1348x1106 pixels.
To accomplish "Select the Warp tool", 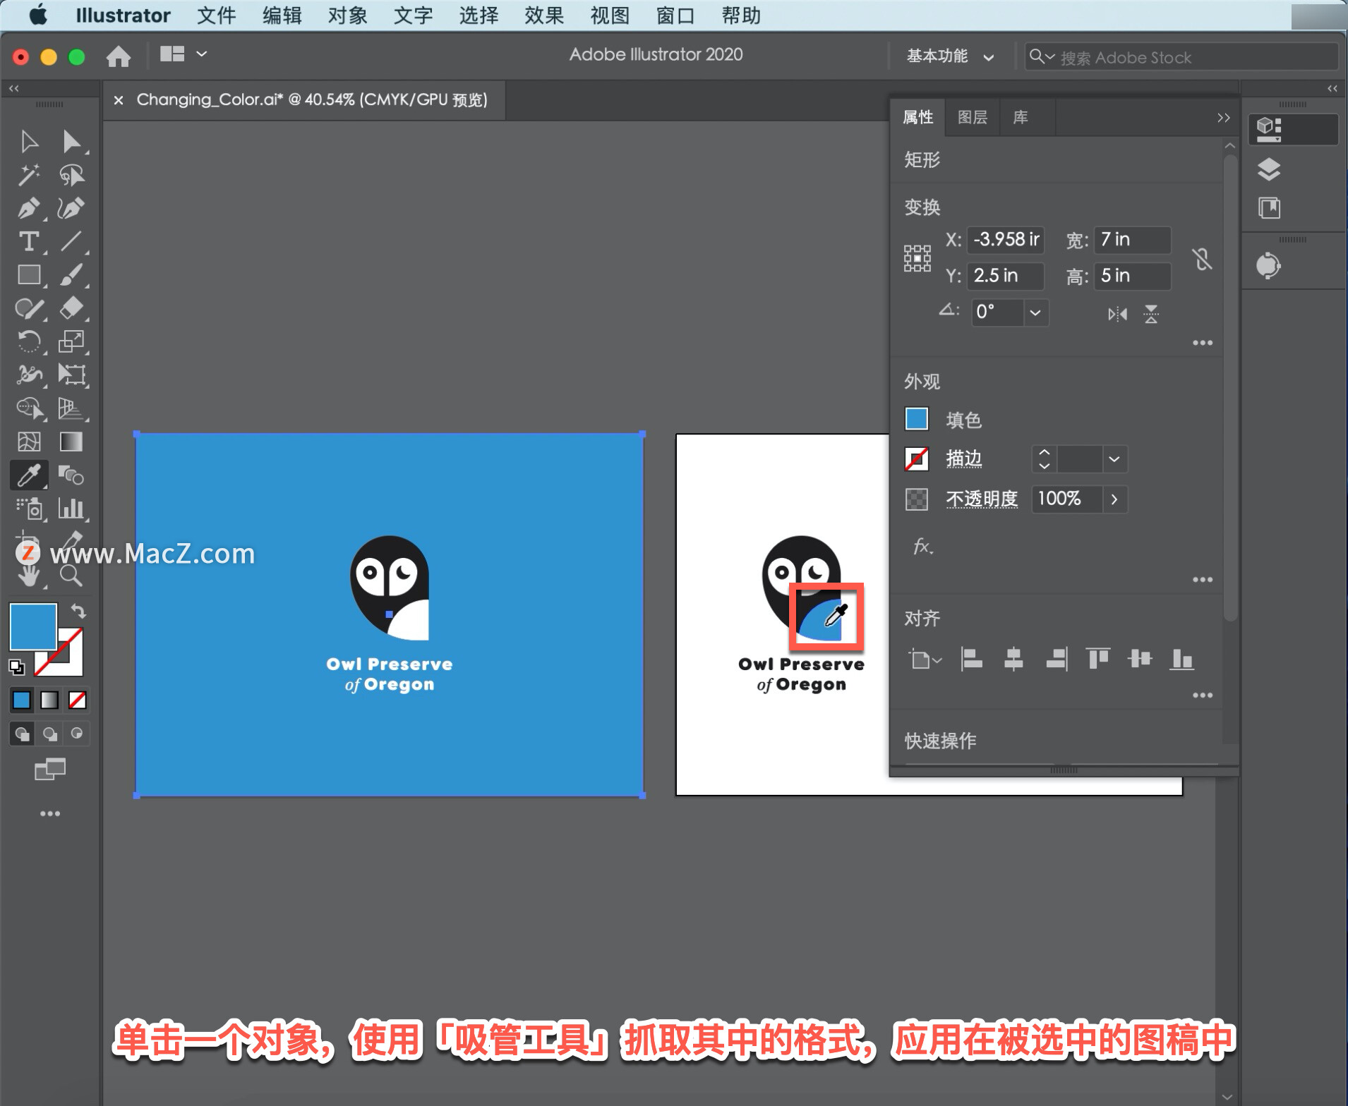I will (x=29, y=375).
